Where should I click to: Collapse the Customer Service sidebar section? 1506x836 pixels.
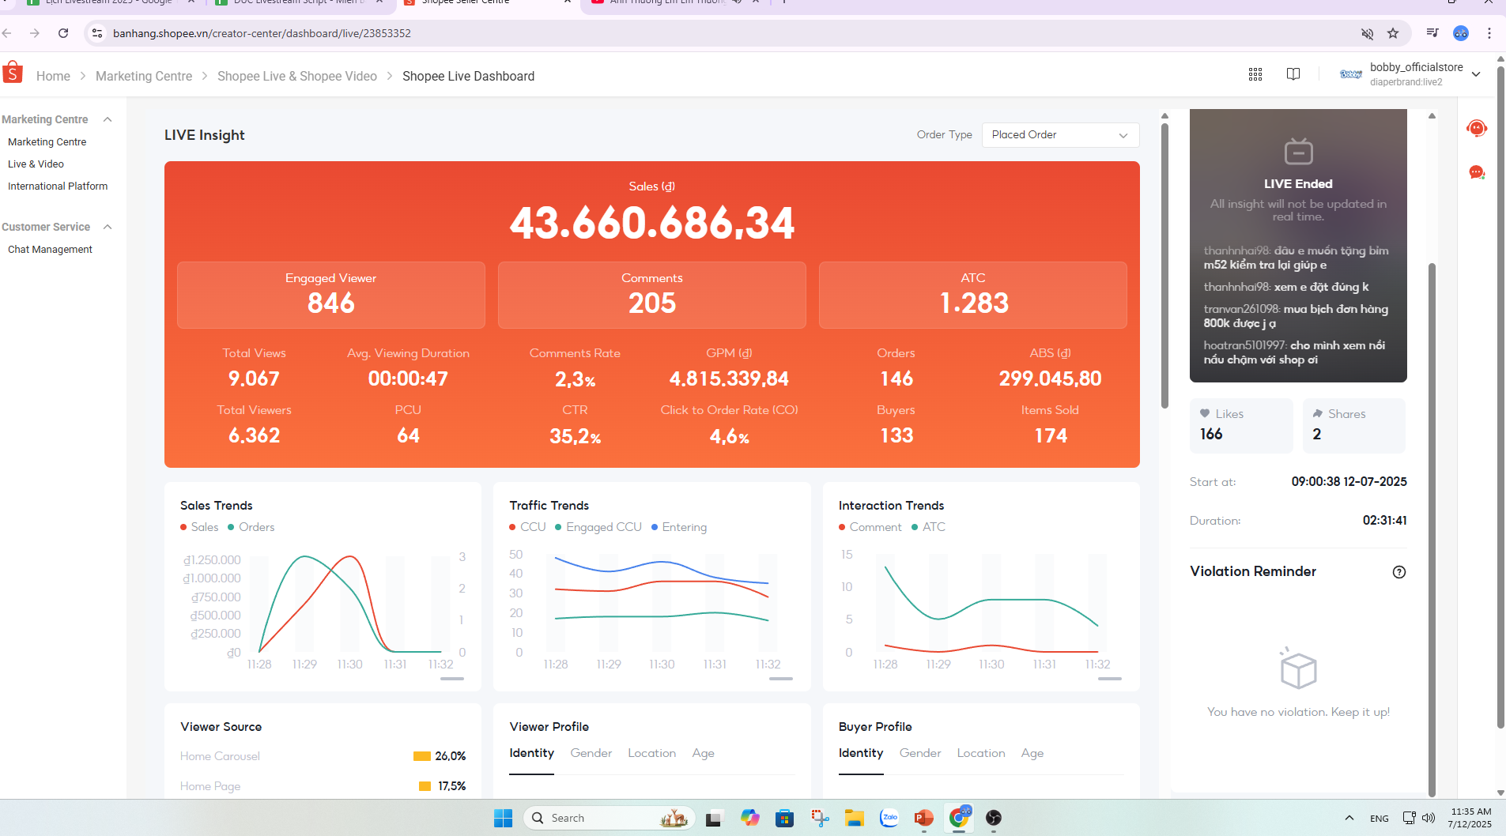[x=108, y=227]
